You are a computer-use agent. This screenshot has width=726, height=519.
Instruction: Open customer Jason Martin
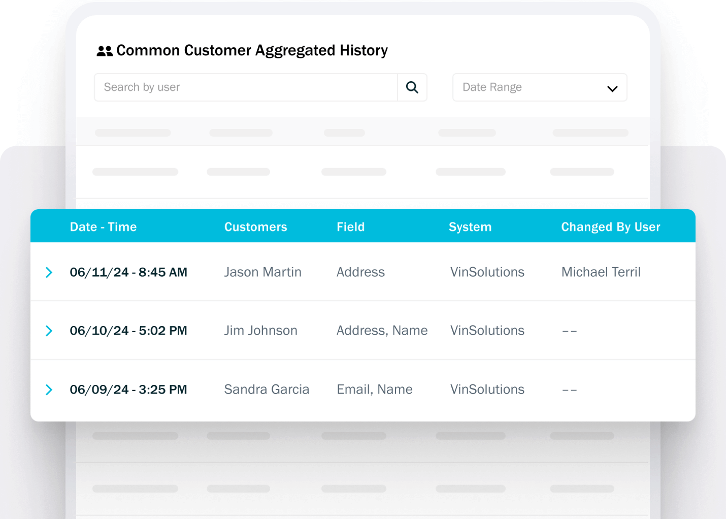click(262, 272)
